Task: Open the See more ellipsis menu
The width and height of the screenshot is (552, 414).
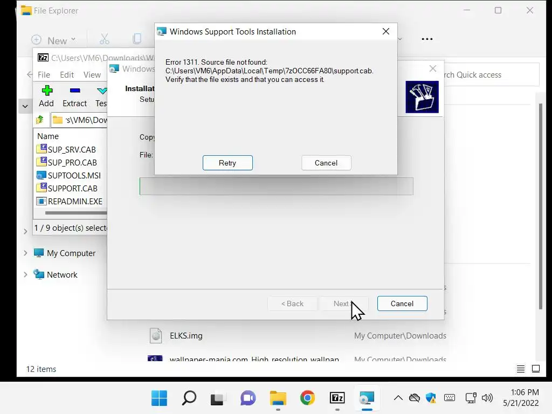Action: tap(427, 39)
